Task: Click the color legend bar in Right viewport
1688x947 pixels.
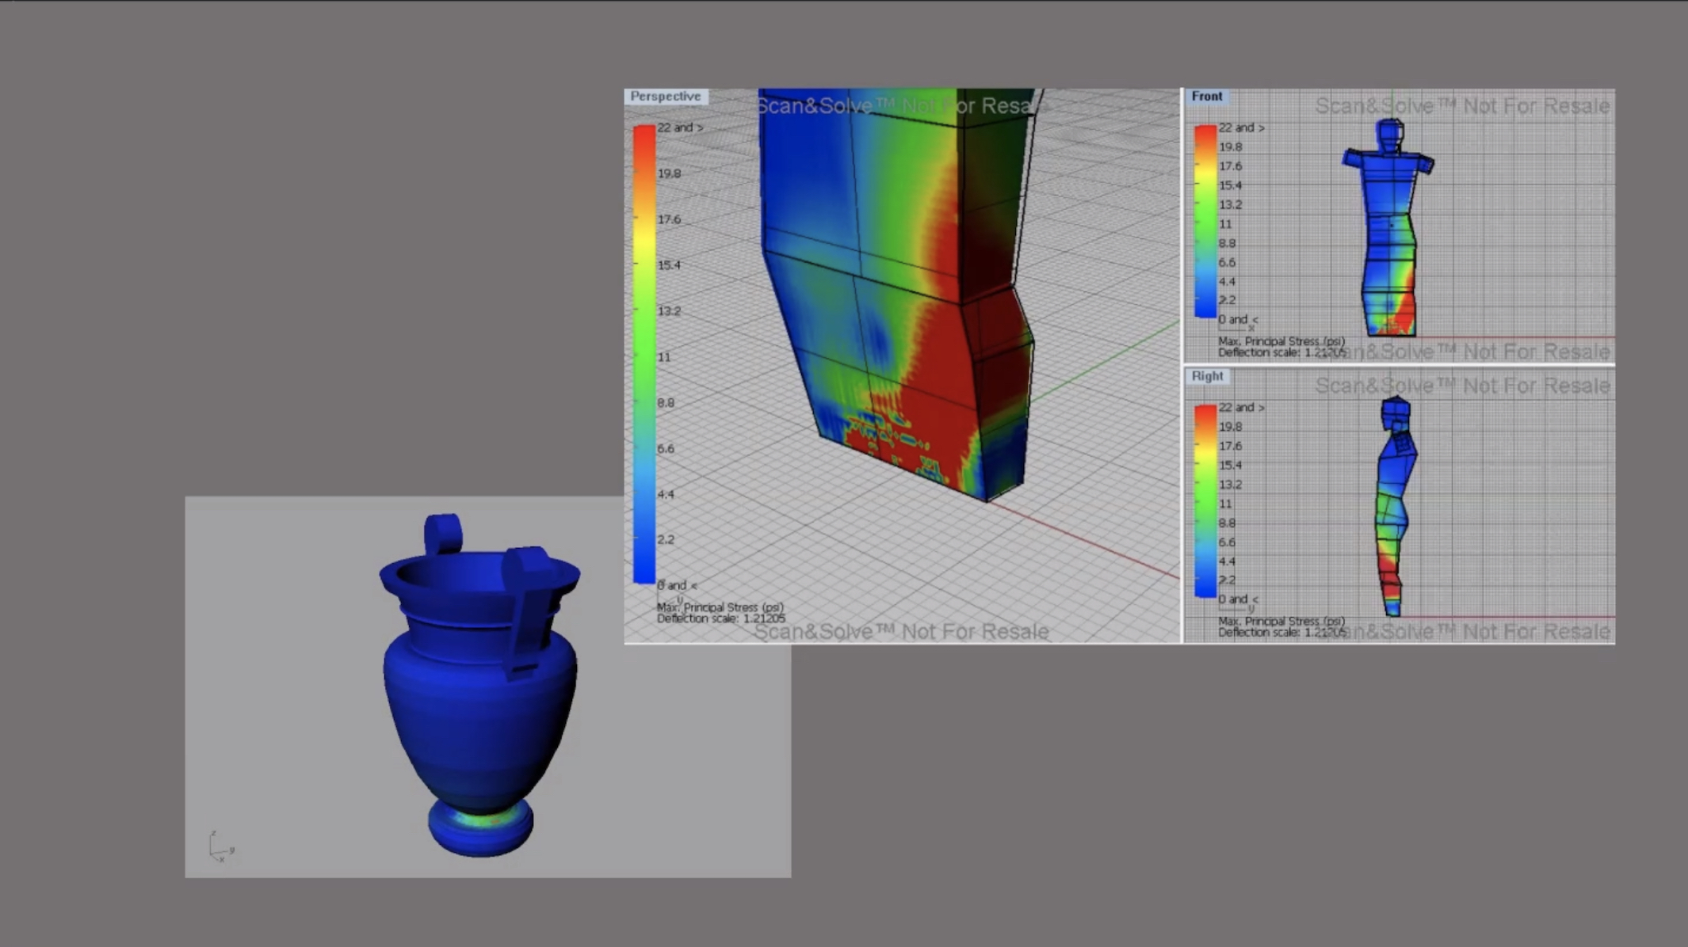Action: tap(1205, 501)
